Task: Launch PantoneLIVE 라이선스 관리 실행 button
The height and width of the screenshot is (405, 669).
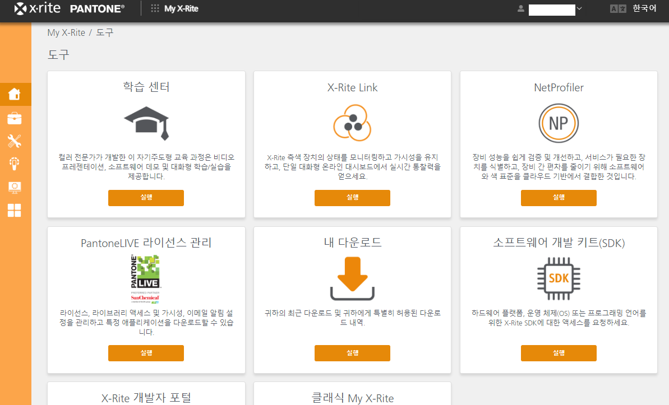Action: coord(146,353)
